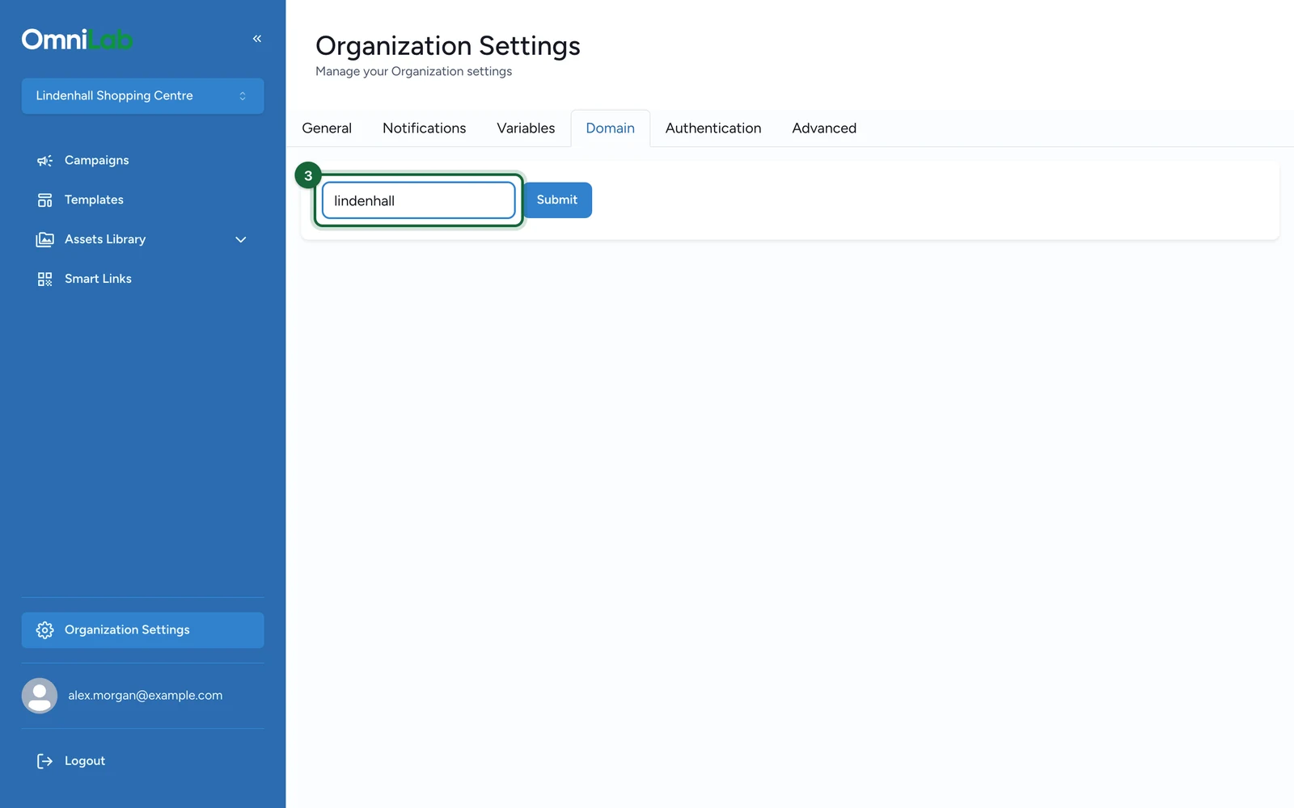Select the Authentication tab

click(x=713, y=128)
